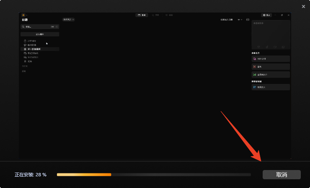Viewport: 310px width, 188px height.
Task: Click the 取消 button to cancel installation
Action: click(282, 175)
